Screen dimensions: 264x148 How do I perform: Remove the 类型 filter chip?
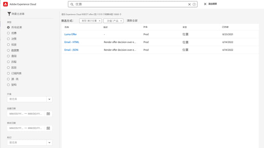pos(100,21)
